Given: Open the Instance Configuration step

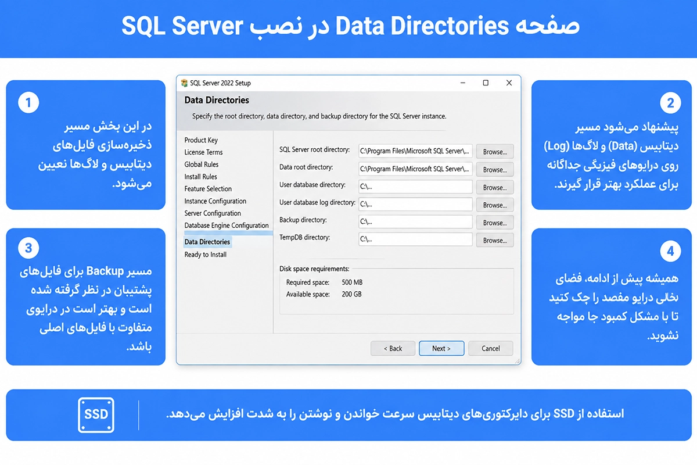Looking at the screenshot, I should [x=215, y=201].
